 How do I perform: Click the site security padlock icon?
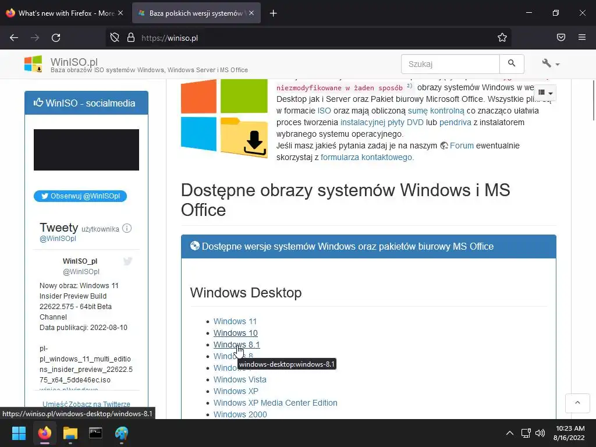coord(131,38)
